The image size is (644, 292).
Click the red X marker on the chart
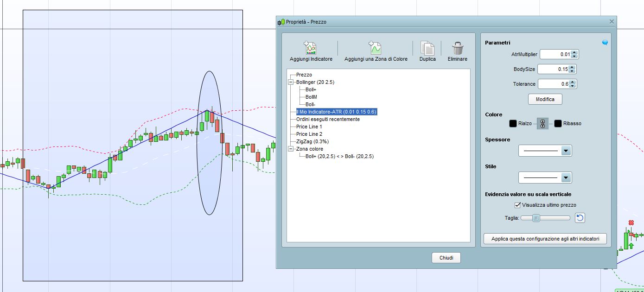[x=631, y=223]
